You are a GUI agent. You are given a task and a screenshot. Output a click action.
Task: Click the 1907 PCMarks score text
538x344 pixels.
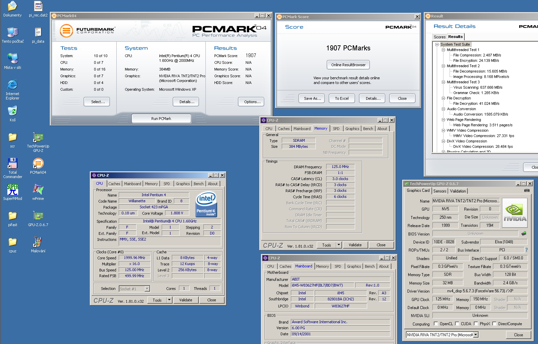(x=348, y=48)
